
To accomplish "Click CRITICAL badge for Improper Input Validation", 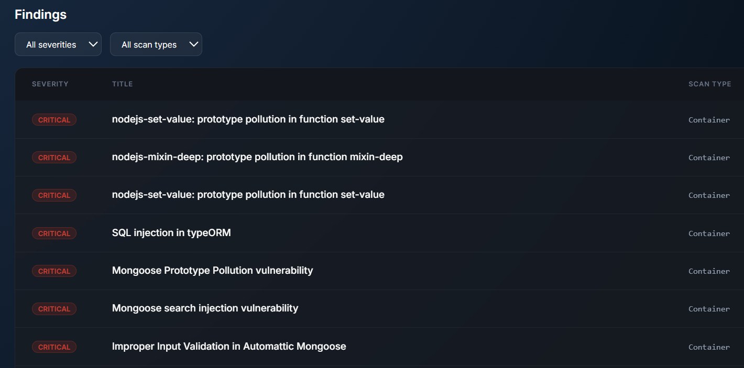I will [54, 347].
